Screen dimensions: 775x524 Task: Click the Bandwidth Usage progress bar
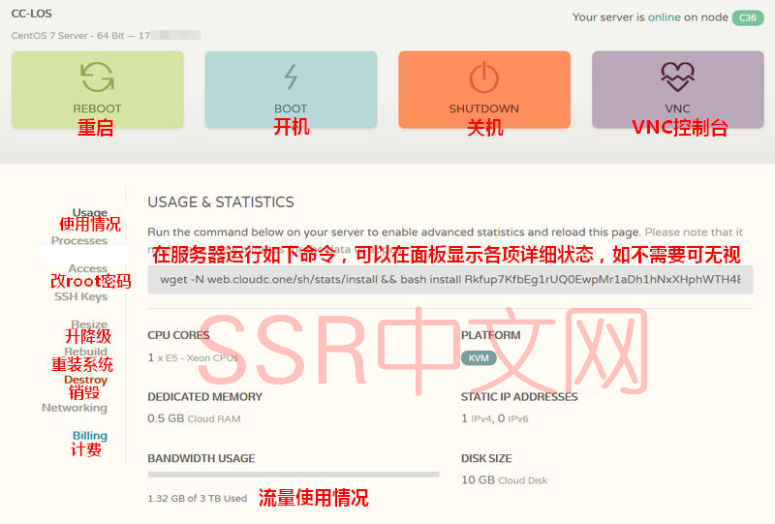[293, 475]
